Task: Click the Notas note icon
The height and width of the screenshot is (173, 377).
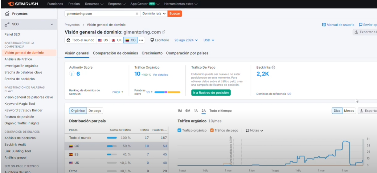Action: coord(247,131)
